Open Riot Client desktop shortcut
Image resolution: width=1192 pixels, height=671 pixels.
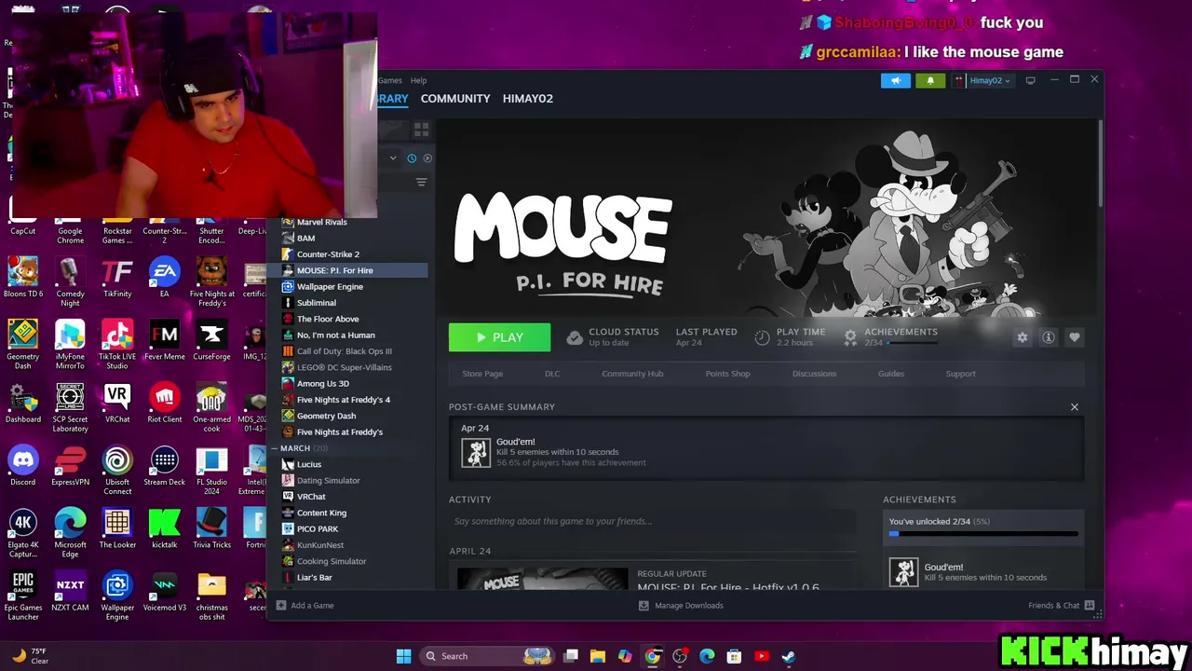tap(165, 403)
